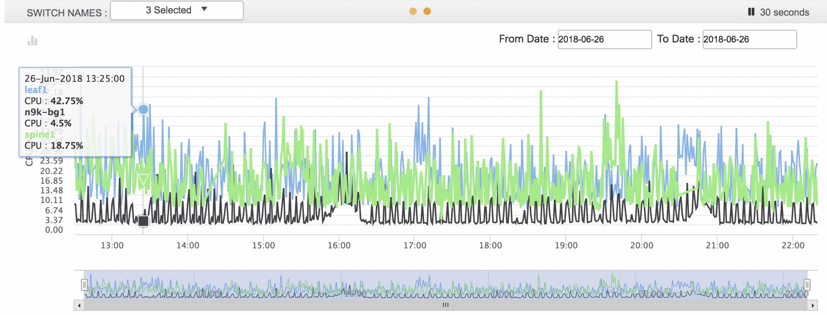Click the bar chart icon
Screen dimensions: 827x315
pyautogui.click(x=32, y=41)
